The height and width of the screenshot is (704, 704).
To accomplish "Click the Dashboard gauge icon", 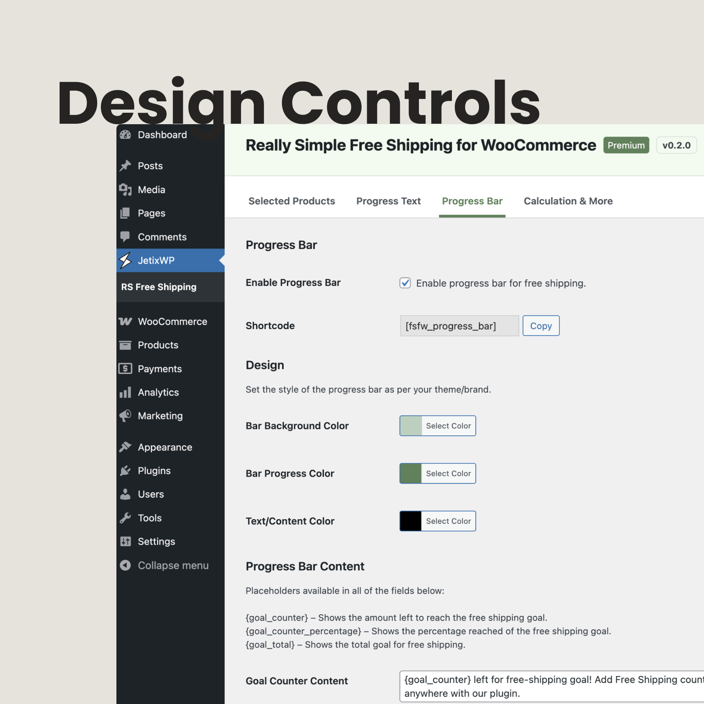I will click(x=125, y=135).
